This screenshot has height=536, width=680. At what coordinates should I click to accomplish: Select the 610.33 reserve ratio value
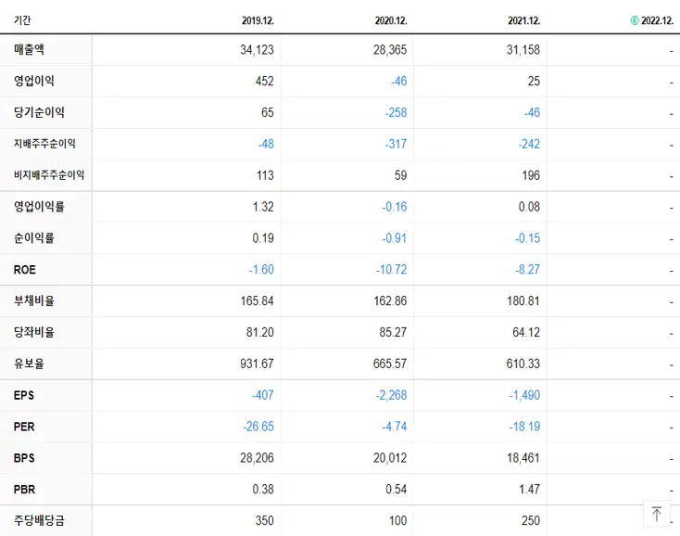(x=523, y=364)
